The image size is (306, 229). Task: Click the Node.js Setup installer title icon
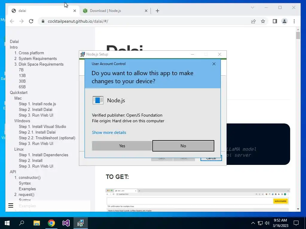pos(82,54)
